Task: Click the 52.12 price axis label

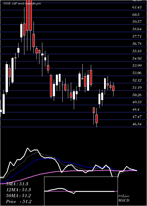Action: 137,80
